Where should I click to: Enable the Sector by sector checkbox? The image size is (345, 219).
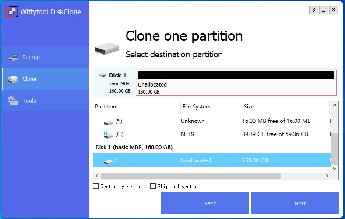pos(96,186)
